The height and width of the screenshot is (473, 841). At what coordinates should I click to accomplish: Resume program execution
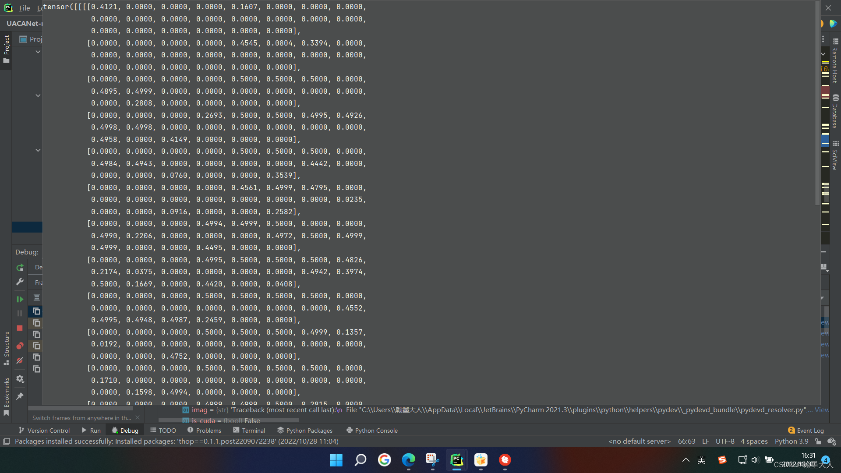point(20,299)
